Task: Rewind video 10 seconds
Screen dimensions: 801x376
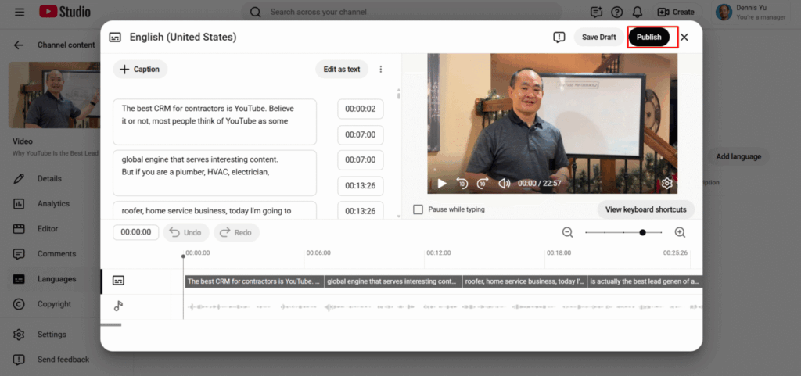Action: click(462, 184)
